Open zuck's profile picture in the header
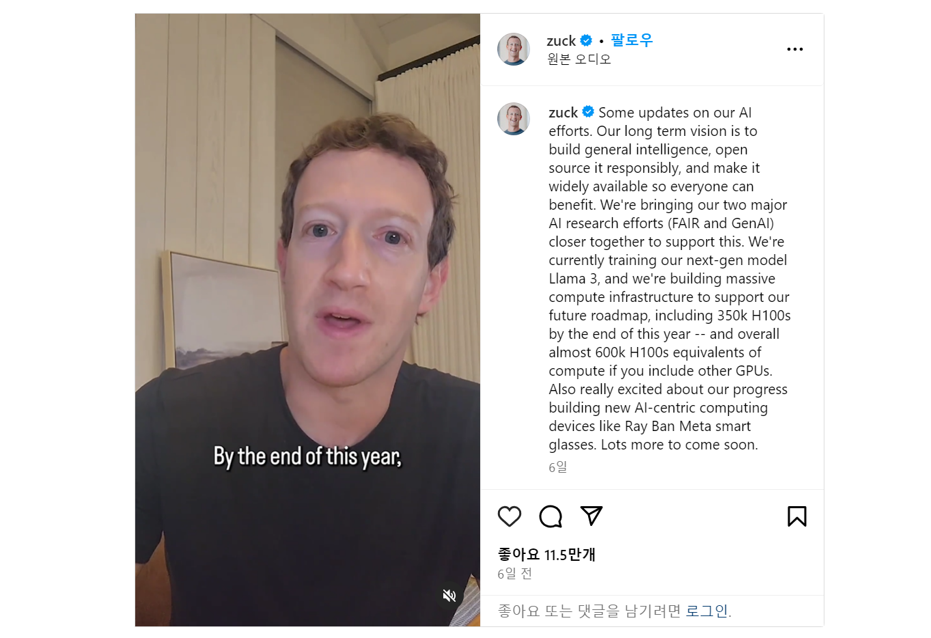 pyautogui.click(x=514, y=49)
